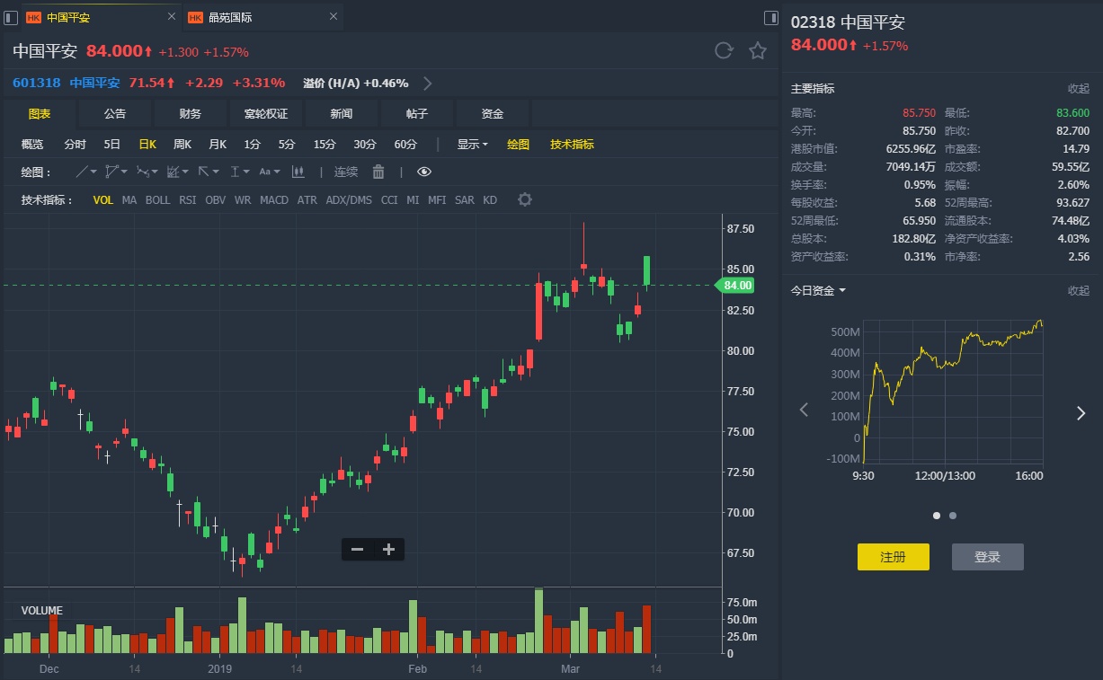Refresh the stock quote data
The height and width of the screenshot is (680, 1103).
coord(724,51)
